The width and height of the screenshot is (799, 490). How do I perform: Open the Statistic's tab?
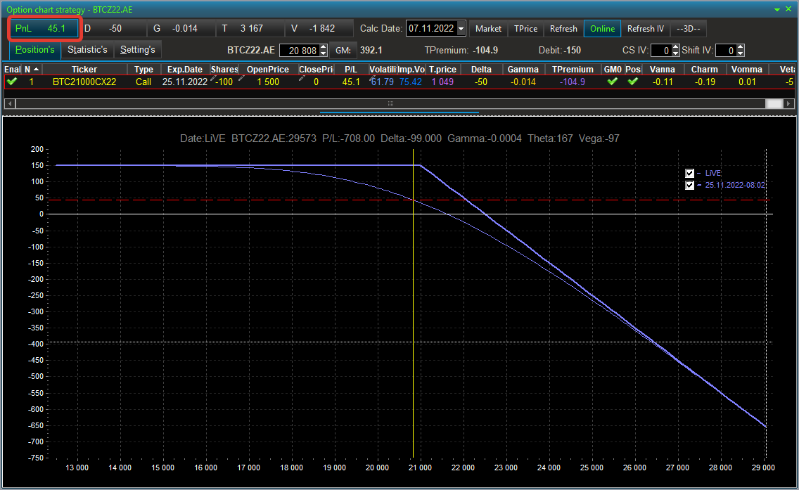click(x=87, y=50)
